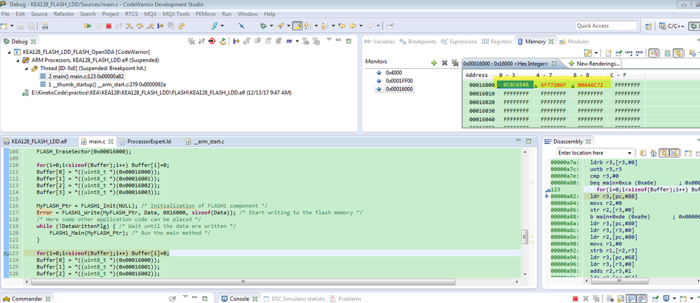Click the Remove Memory Monitor X icon

[444, 62]
